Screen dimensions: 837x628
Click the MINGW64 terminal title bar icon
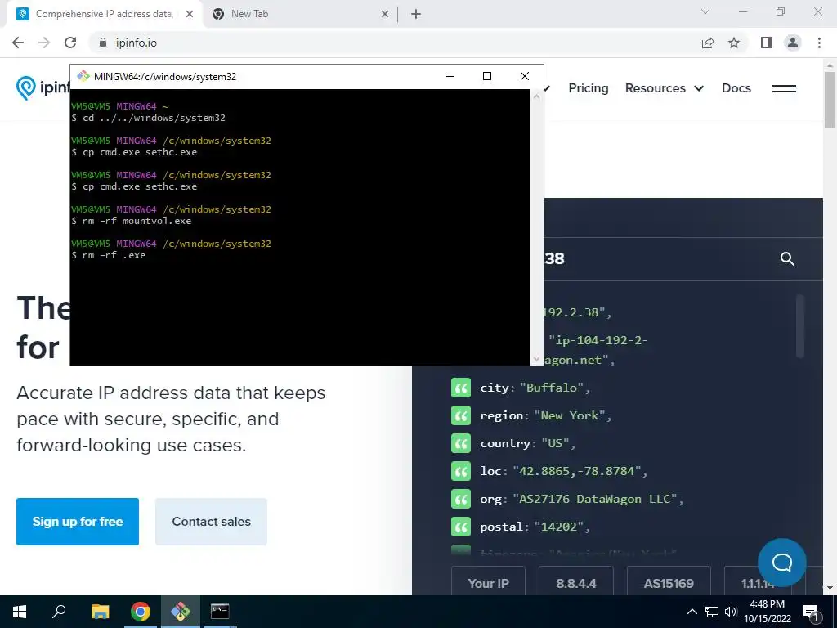pyautogui.click(x=83, y=76)
